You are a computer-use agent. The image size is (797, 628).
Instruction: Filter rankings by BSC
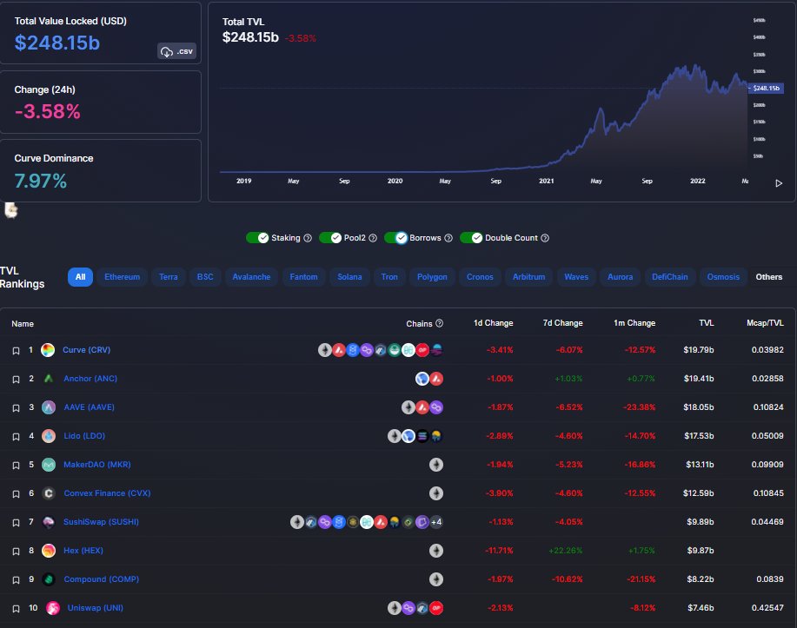205,277
